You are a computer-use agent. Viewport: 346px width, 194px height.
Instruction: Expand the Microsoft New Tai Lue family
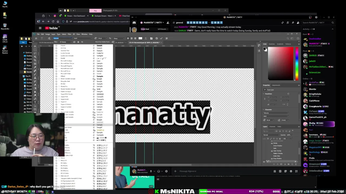59,64
